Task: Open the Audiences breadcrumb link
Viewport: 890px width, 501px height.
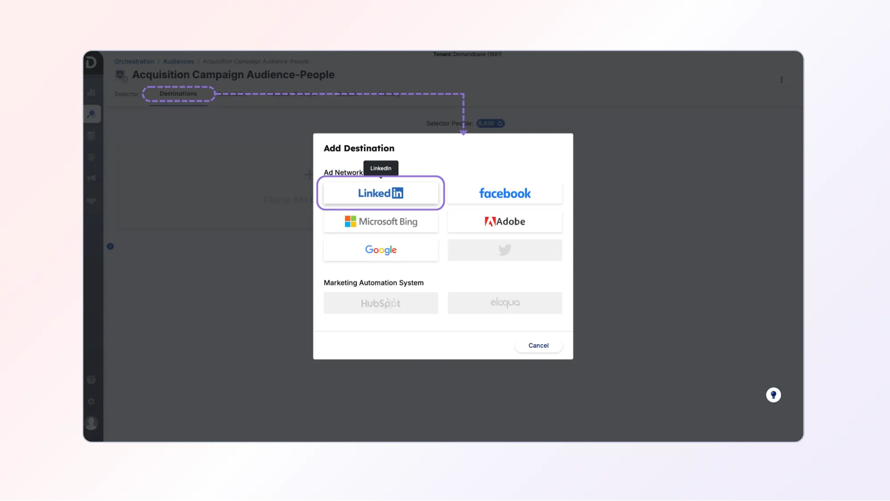Action: point(178,61)
